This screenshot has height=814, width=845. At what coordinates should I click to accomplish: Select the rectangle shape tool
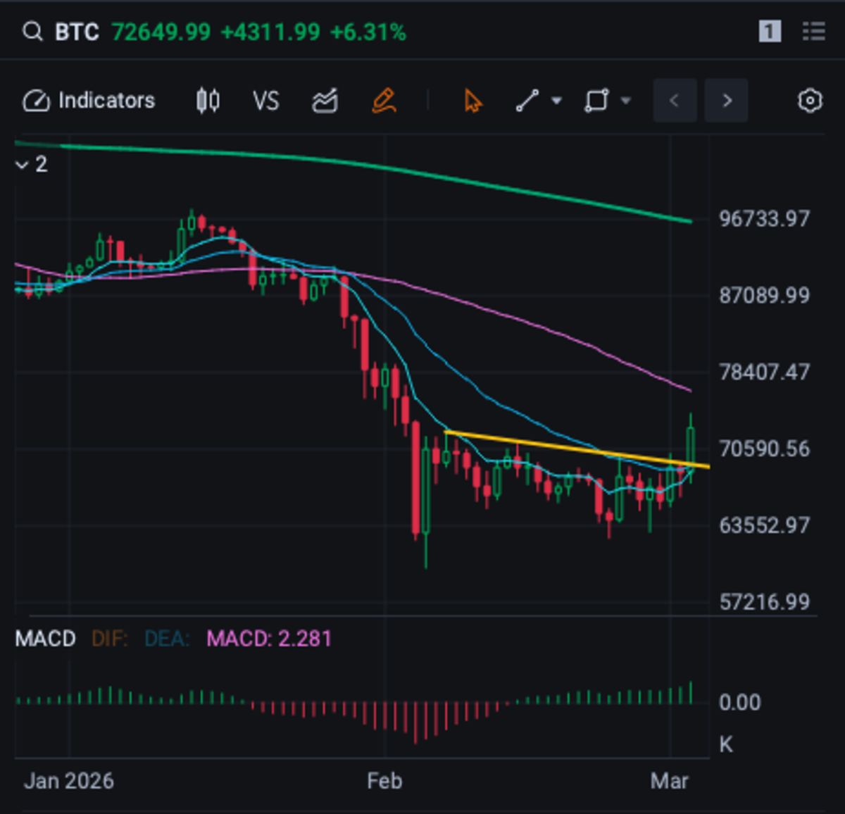596,101
